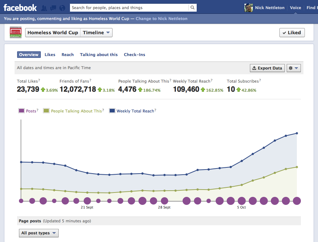
Task: Click the Find link in top bar
Action: (312, 8)
